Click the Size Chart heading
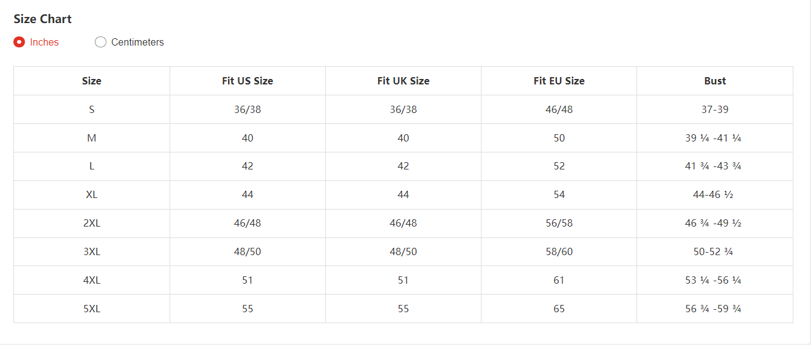This screenshot has height=345, width=811. (43, 19)
